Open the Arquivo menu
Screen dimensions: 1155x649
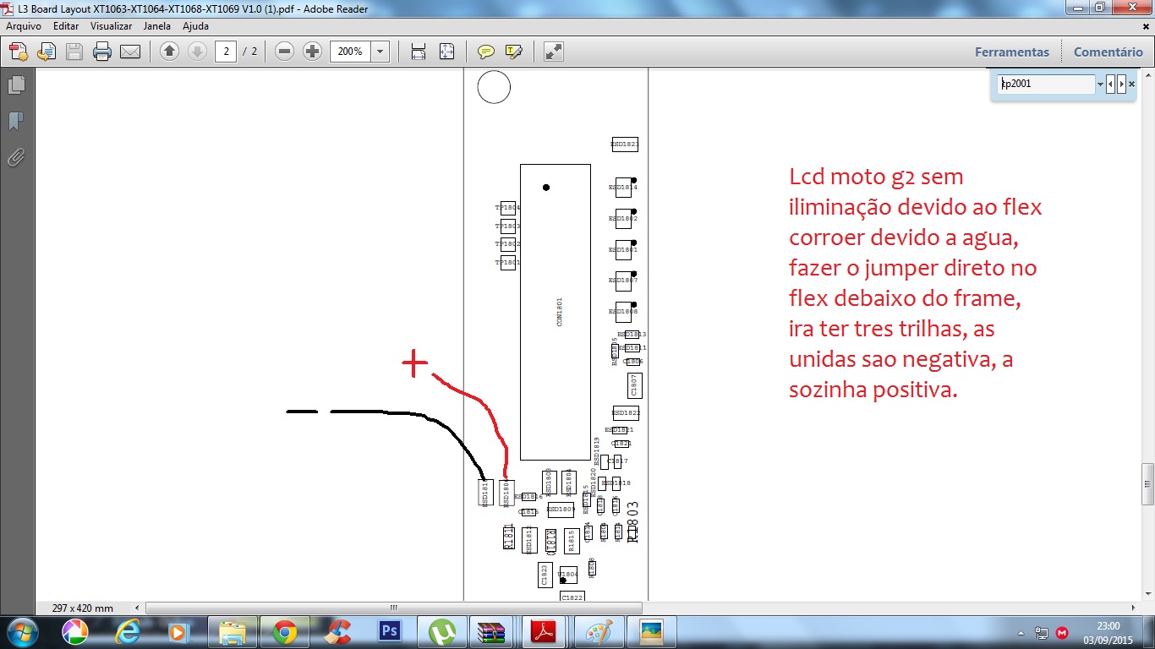pos(24,26)
